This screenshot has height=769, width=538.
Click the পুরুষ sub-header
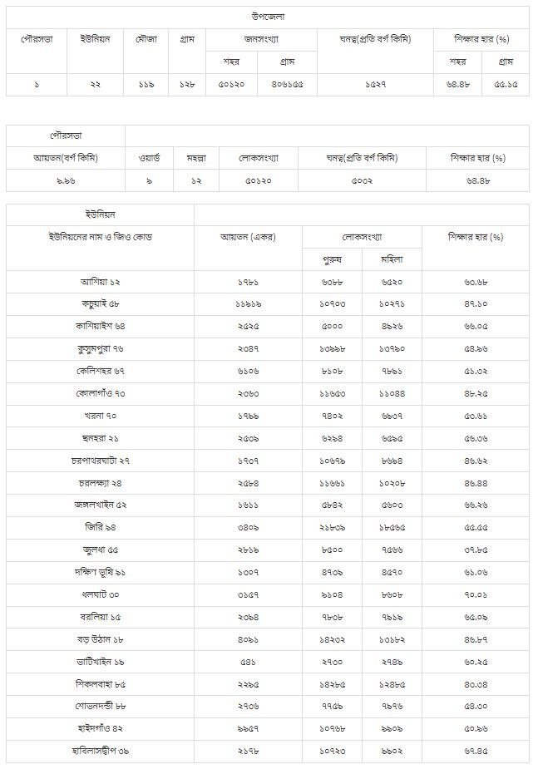click(332, 259)
